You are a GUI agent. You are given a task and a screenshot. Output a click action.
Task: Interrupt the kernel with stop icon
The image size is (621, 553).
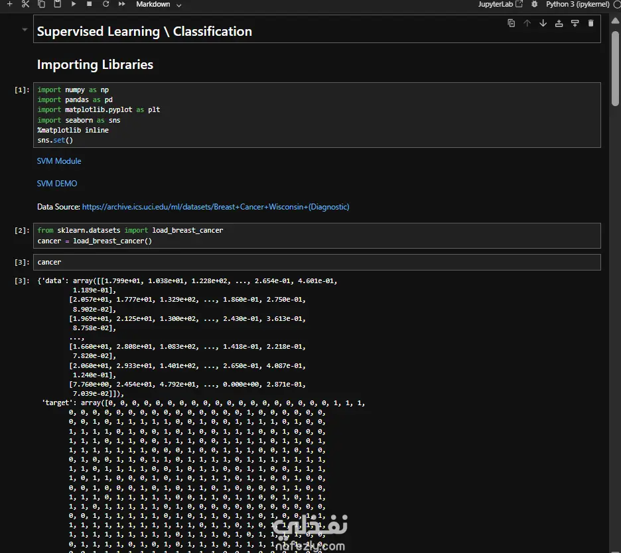pos(90,4)
